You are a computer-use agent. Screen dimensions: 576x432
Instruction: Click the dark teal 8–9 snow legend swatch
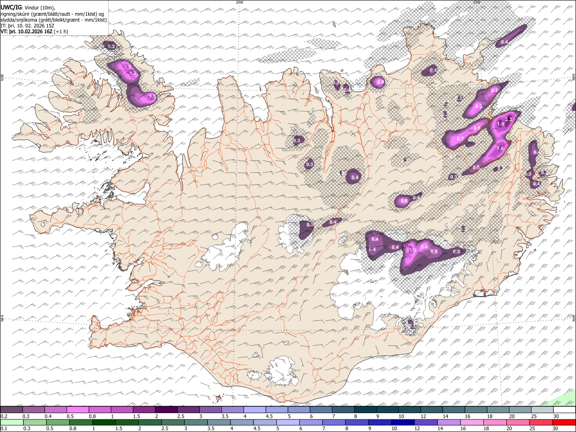coord(365,409)
